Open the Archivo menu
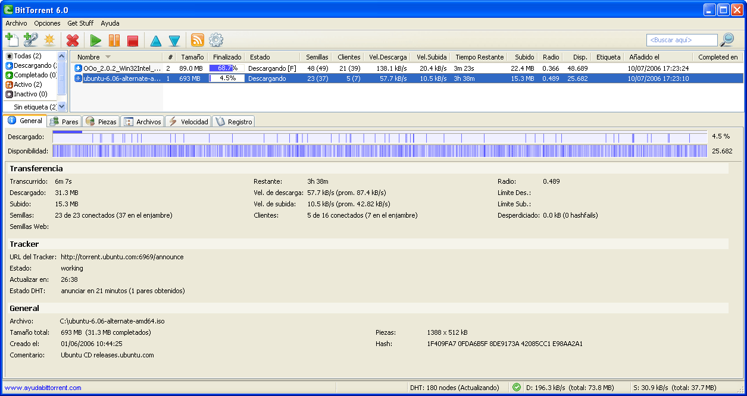The width and height of the screenshot is (747, 396). pyautogui.click(x=16, y=23)
